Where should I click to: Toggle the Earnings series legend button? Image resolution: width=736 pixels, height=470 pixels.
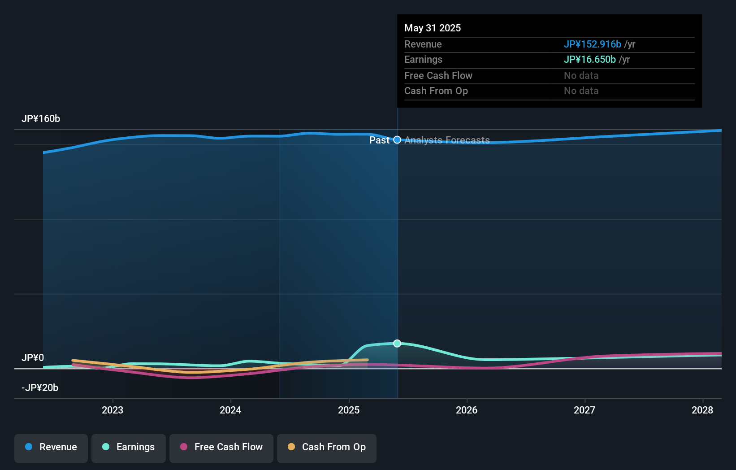(x=129, y=448)
